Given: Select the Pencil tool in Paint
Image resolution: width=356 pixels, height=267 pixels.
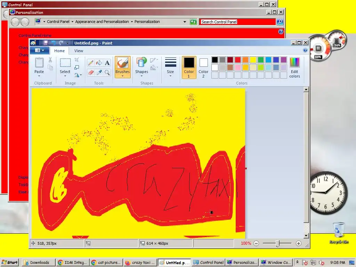Looking at the screenshot, I should [x=91, y=63].
